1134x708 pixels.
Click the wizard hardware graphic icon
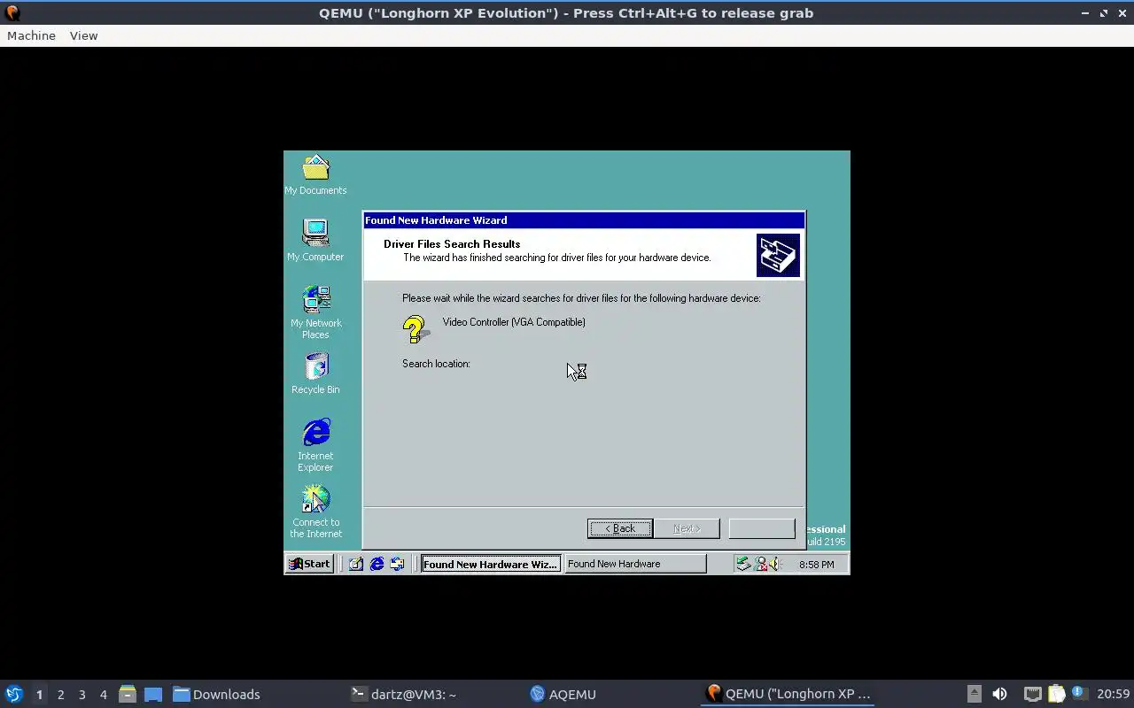778,255
